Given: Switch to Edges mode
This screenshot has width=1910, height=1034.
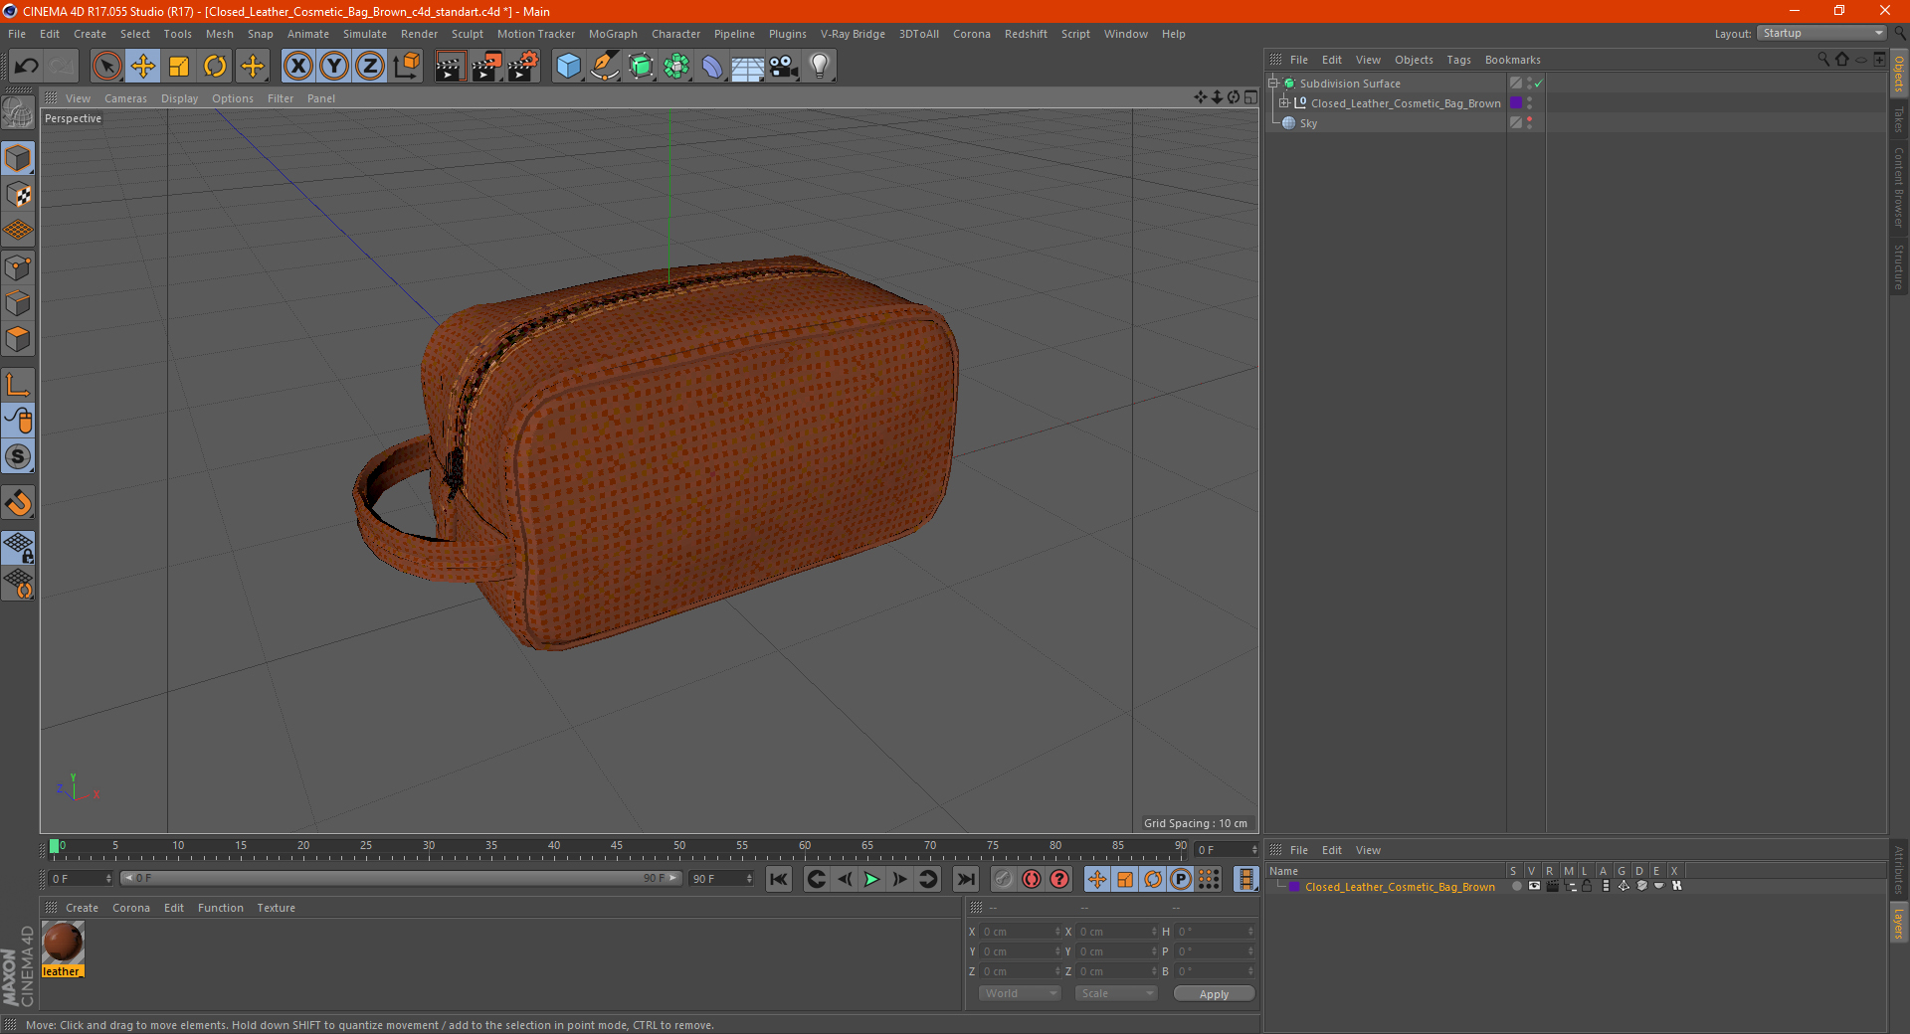Looking at the screenshot, I should click(19, 303).
